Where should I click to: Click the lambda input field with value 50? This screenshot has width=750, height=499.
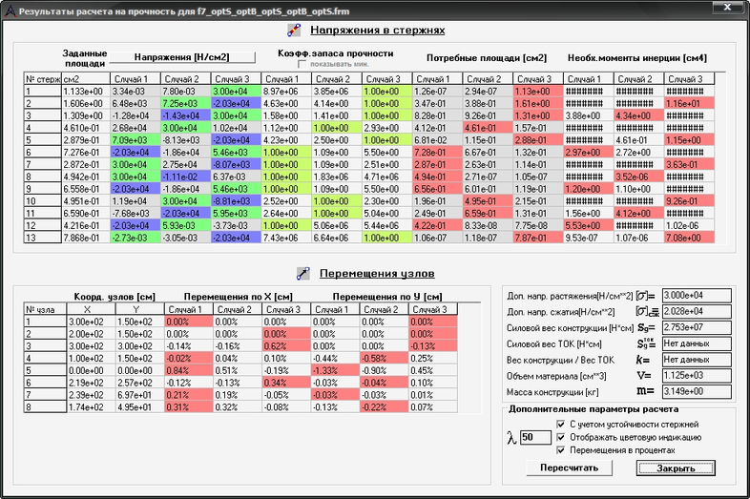pyautogui.click(x=535, y=437)
